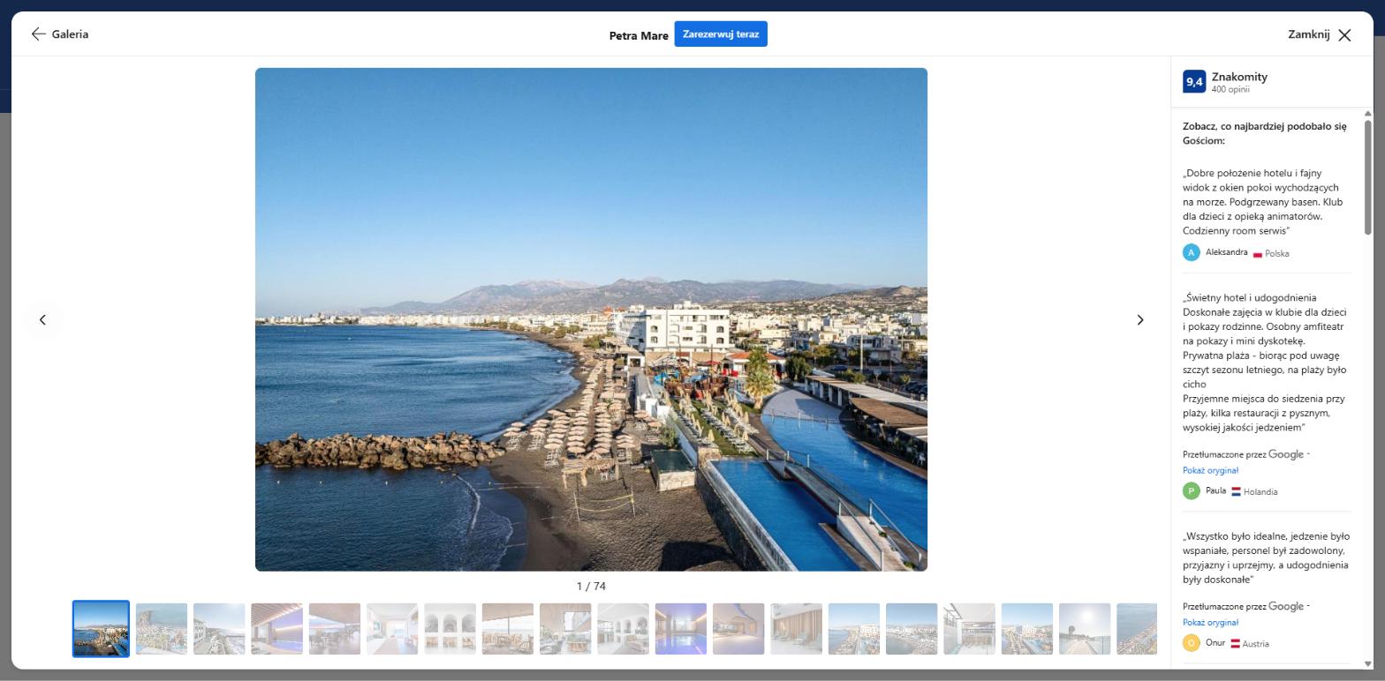Select the ninth thumbnail, lounge with wooden ceiling

coord(565,629)
